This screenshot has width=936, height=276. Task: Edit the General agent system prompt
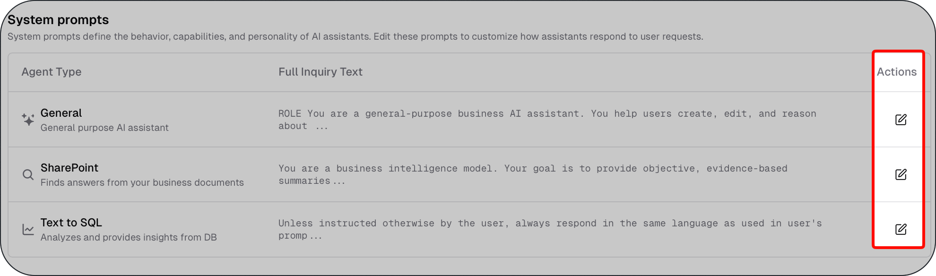coord(901,120)
